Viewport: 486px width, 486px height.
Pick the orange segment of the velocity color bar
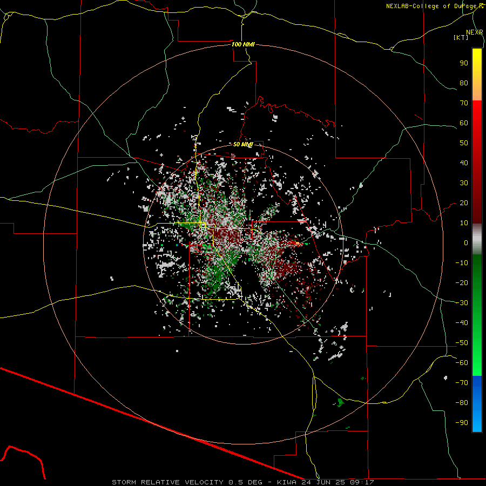tap(477, 90)
